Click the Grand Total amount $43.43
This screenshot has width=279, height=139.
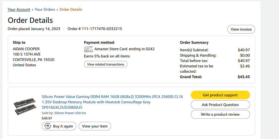click(244, 77)
